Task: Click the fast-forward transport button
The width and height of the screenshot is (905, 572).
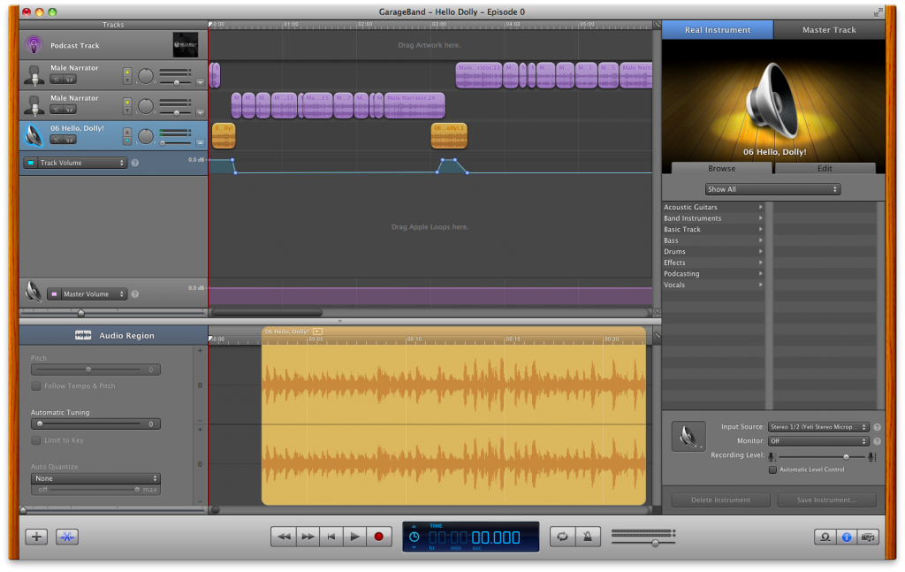Action: [x=308, y=537]
